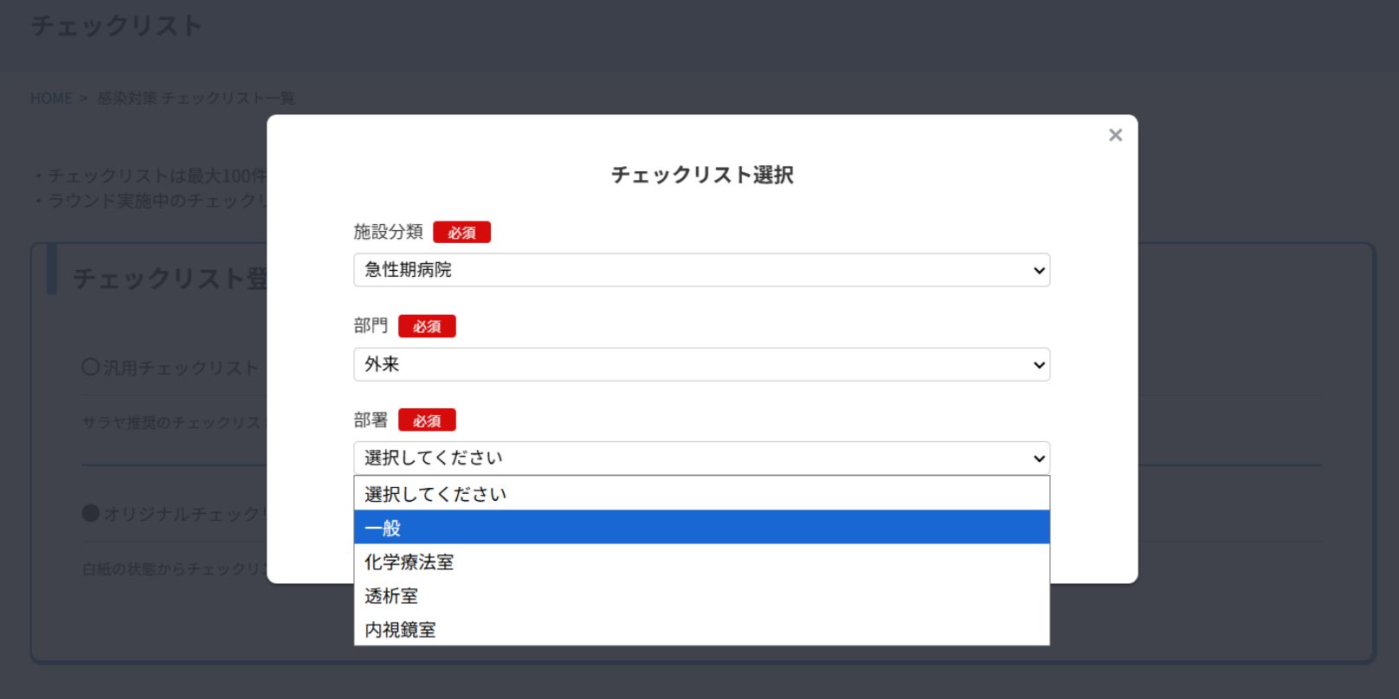Select the 内視鏡室 option

tap(701, 629)
